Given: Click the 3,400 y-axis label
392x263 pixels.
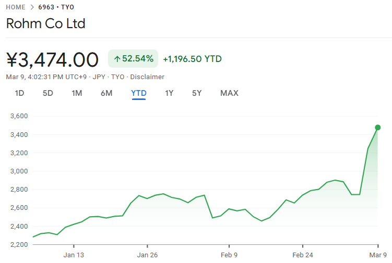Looking at the screenshot, I should pos(19,135).
